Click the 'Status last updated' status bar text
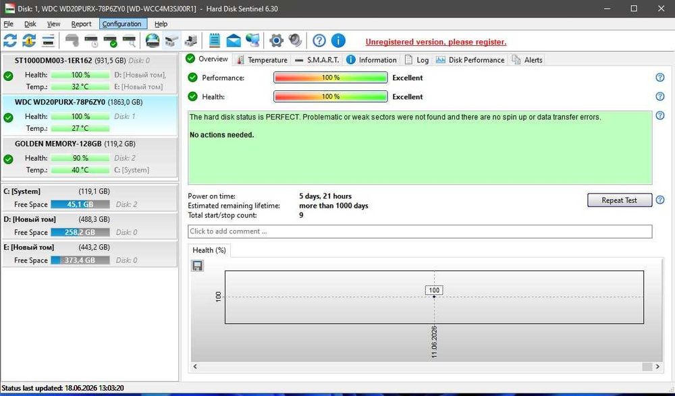675x396 pixels. [63, 388]
